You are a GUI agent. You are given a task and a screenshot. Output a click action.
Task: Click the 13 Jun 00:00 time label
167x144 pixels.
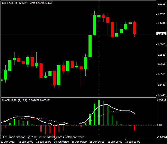click(x=26, y=142)
